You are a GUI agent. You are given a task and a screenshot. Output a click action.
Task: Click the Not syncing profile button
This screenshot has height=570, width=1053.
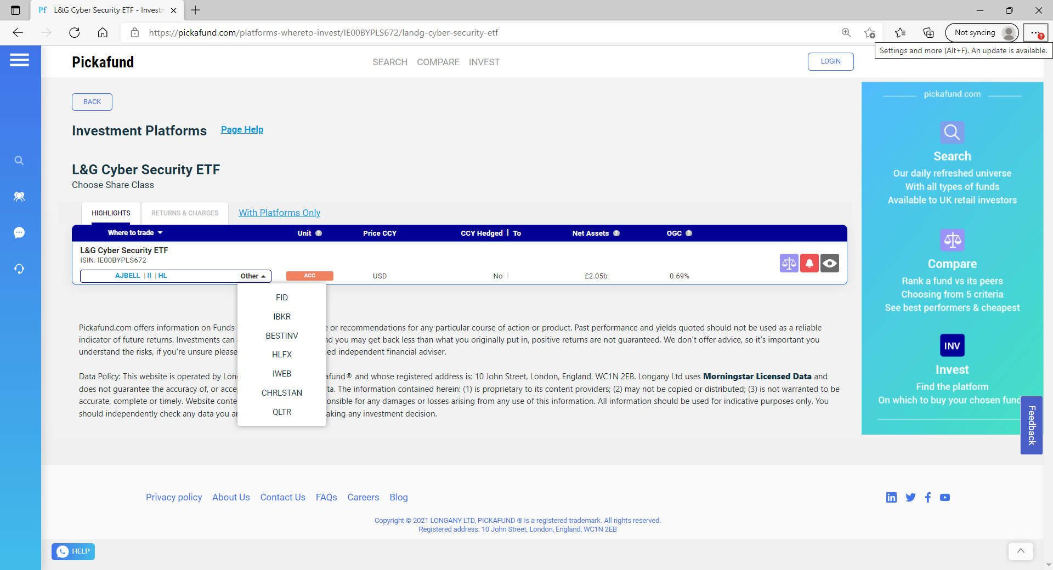point(982,33)
